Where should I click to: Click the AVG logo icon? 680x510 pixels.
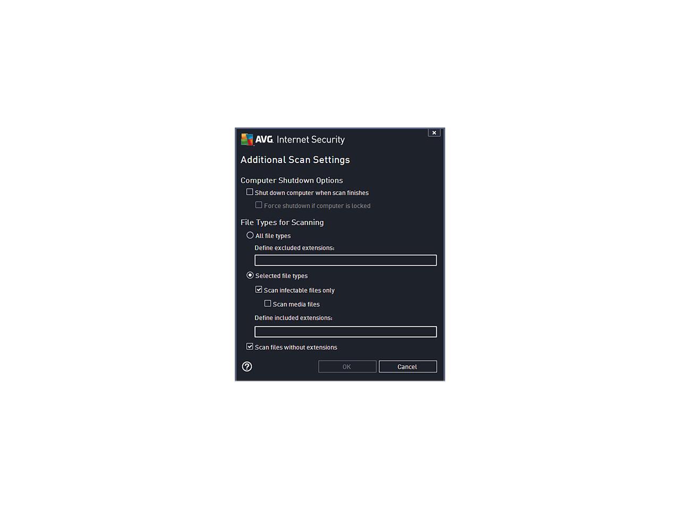pyautogui.click(x=247, y=139)
